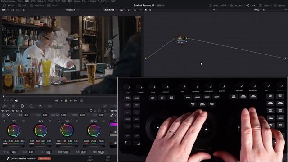Image resolution: width=288 pixels, height=162 pixels.
Task: Open node editor three-dot options menu
Action: [285, 10]
